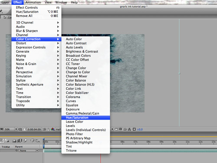Click the reset exposure icon

click(x=134, y=129)
